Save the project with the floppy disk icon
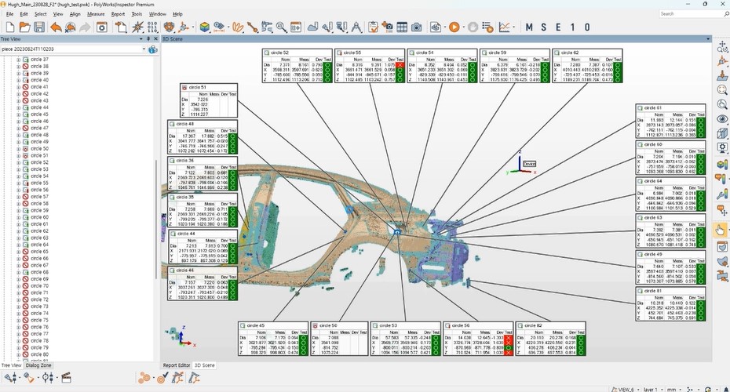The height and width of the screenshot is (392, 730). pyautogui.click(x=39, y=27)
